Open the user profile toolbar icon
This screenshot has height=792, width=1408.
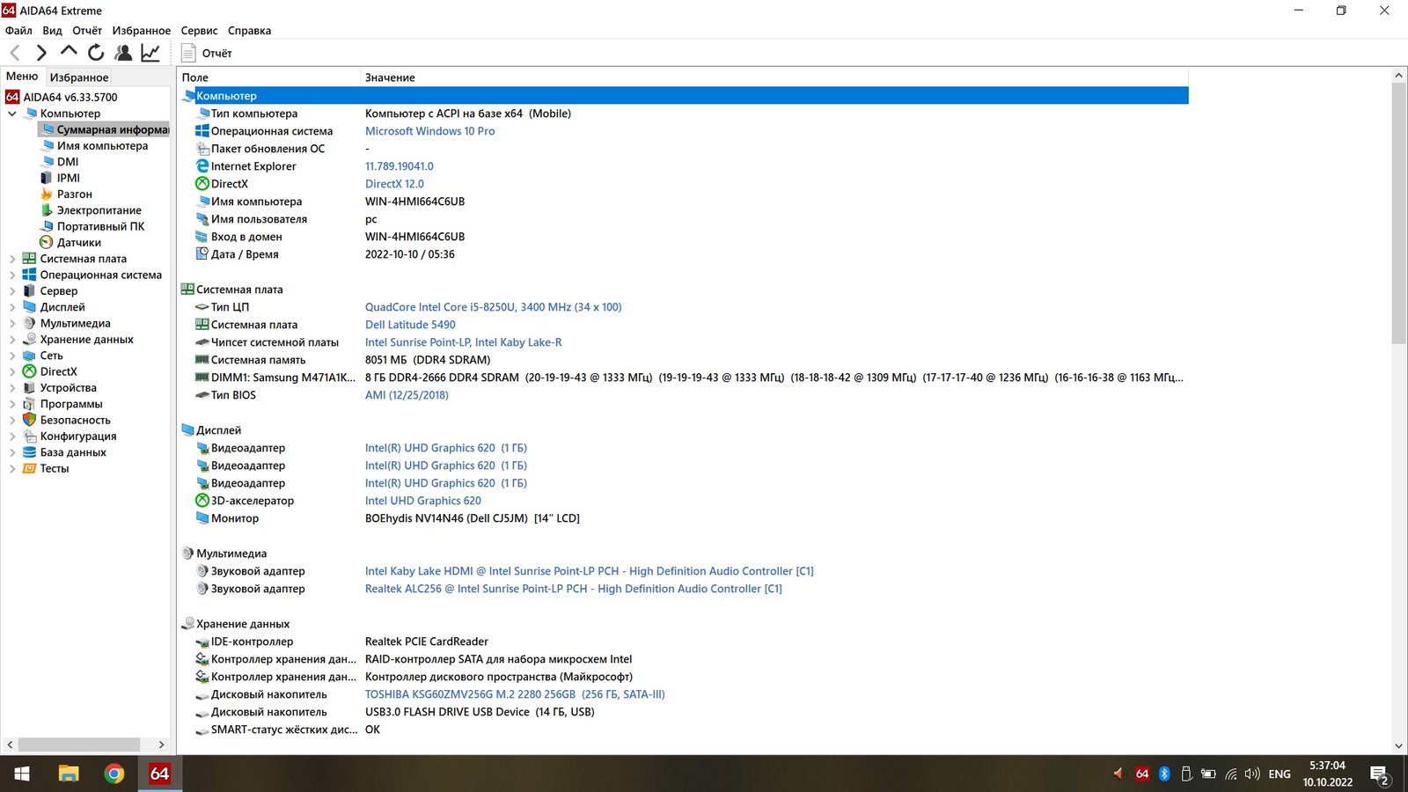(123, 53)
